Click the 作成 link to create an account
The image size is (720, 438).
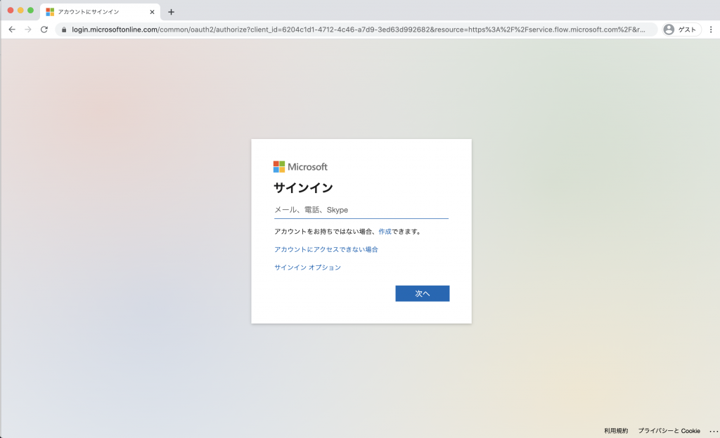(385, 232)
